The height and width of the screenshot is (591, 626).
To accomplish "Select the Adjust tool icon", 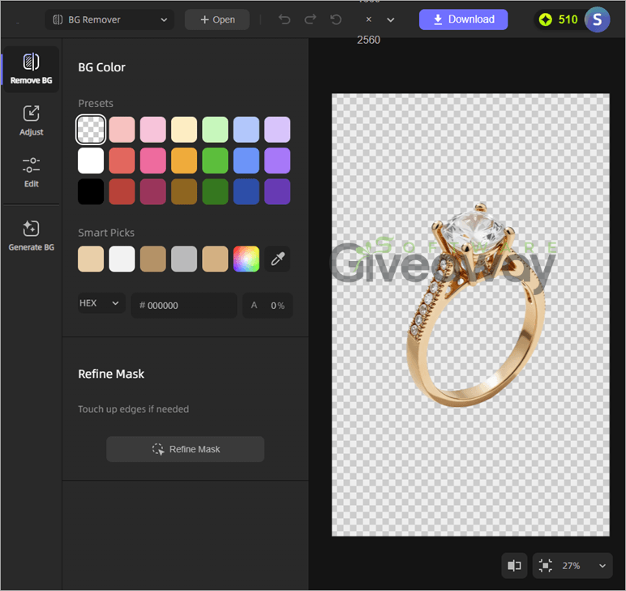I will pyautogui.click(x=31, y=113).
